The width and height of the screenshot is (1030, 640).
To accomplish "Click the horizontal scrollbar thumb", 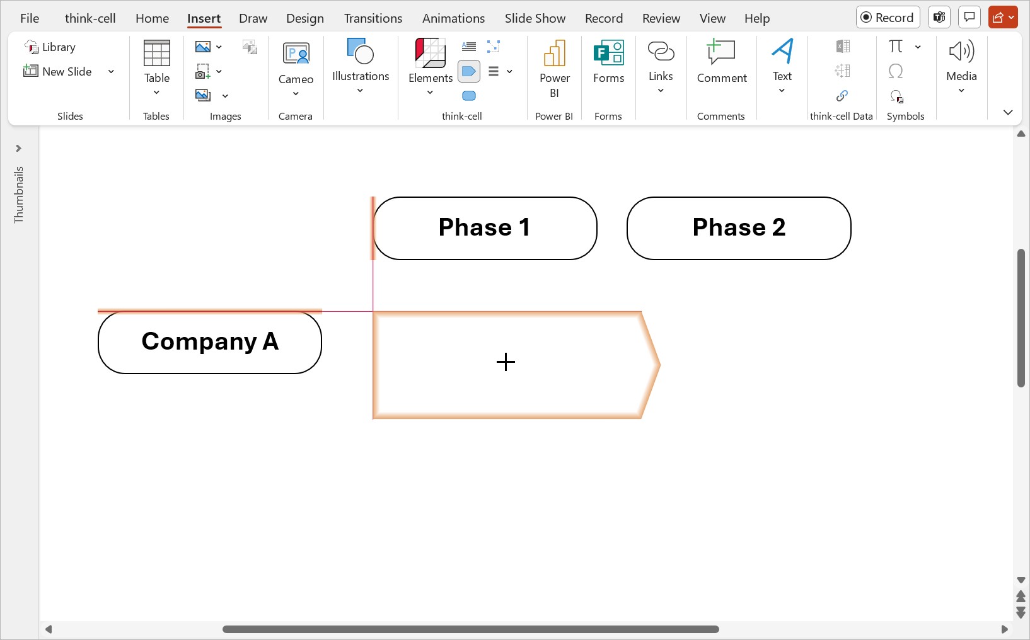I will coord(470,629).
